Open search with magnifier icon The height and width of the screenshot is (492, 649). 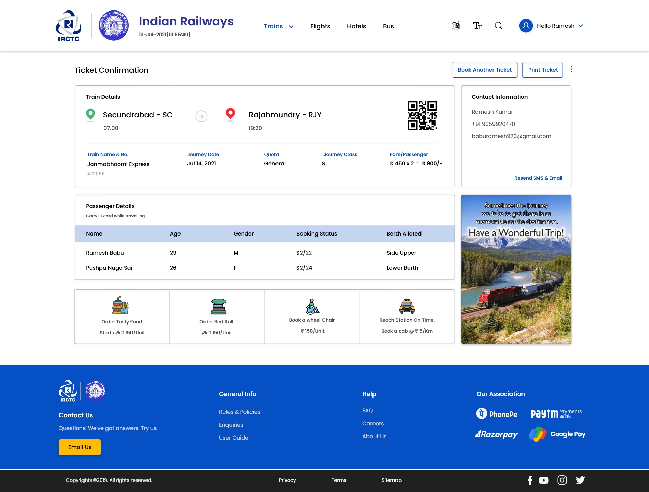[499, 26]
